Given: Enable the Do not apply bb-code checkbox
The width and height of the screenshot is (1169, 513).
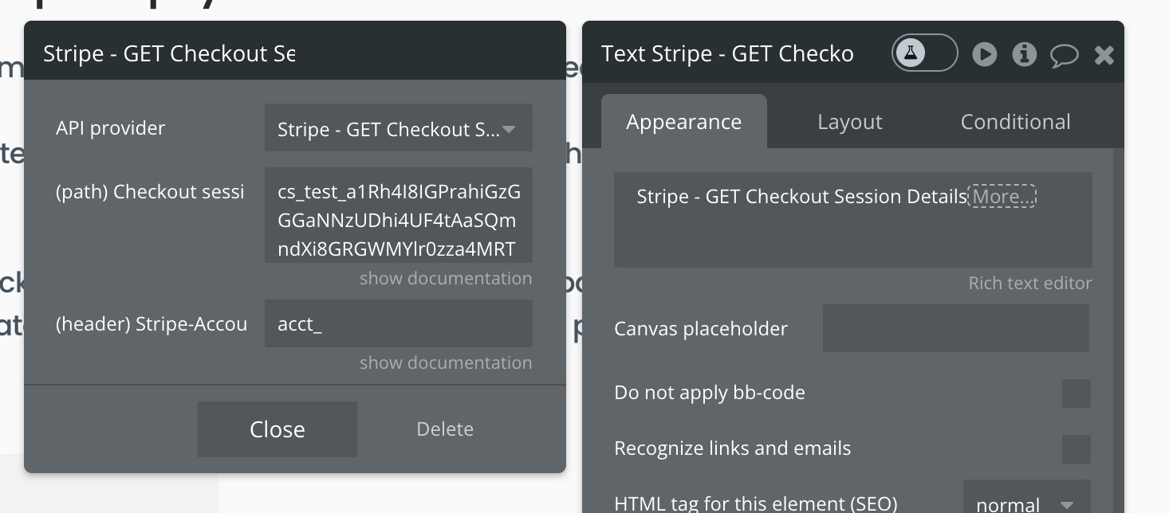Looking at the screenshot, I should (x=1076, y=393).
